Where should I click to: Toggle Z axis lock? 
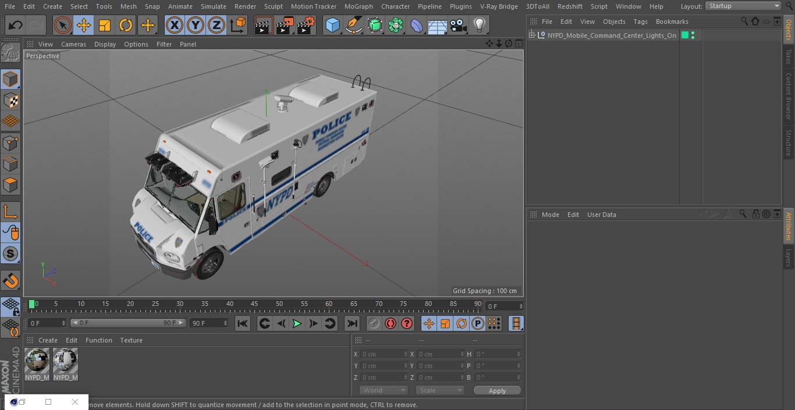pos(217,25)
